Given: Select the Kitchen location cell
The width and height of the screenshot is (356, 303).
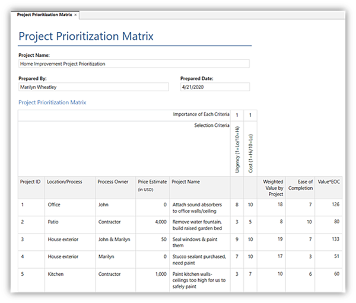Looking at the screenshot, I should 70,280.
